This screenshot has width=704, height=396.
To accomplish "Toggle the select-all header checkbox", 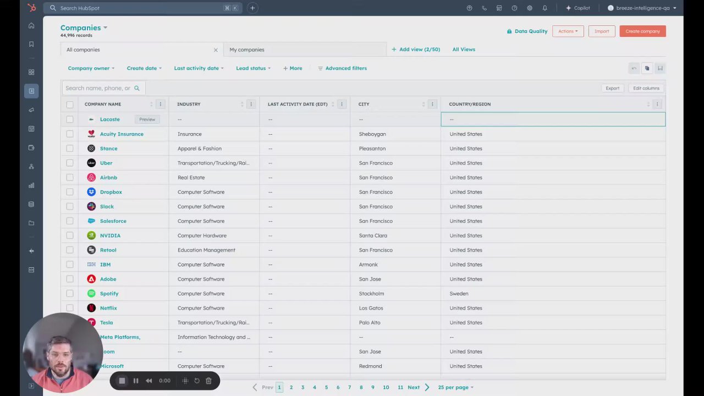I will click(70, 105).
